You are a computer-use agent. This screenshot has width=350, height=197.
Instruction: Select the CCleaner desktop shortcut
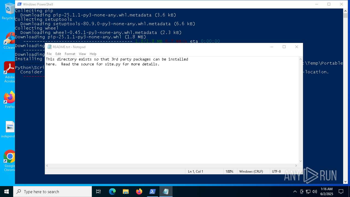tap(9, 41)
